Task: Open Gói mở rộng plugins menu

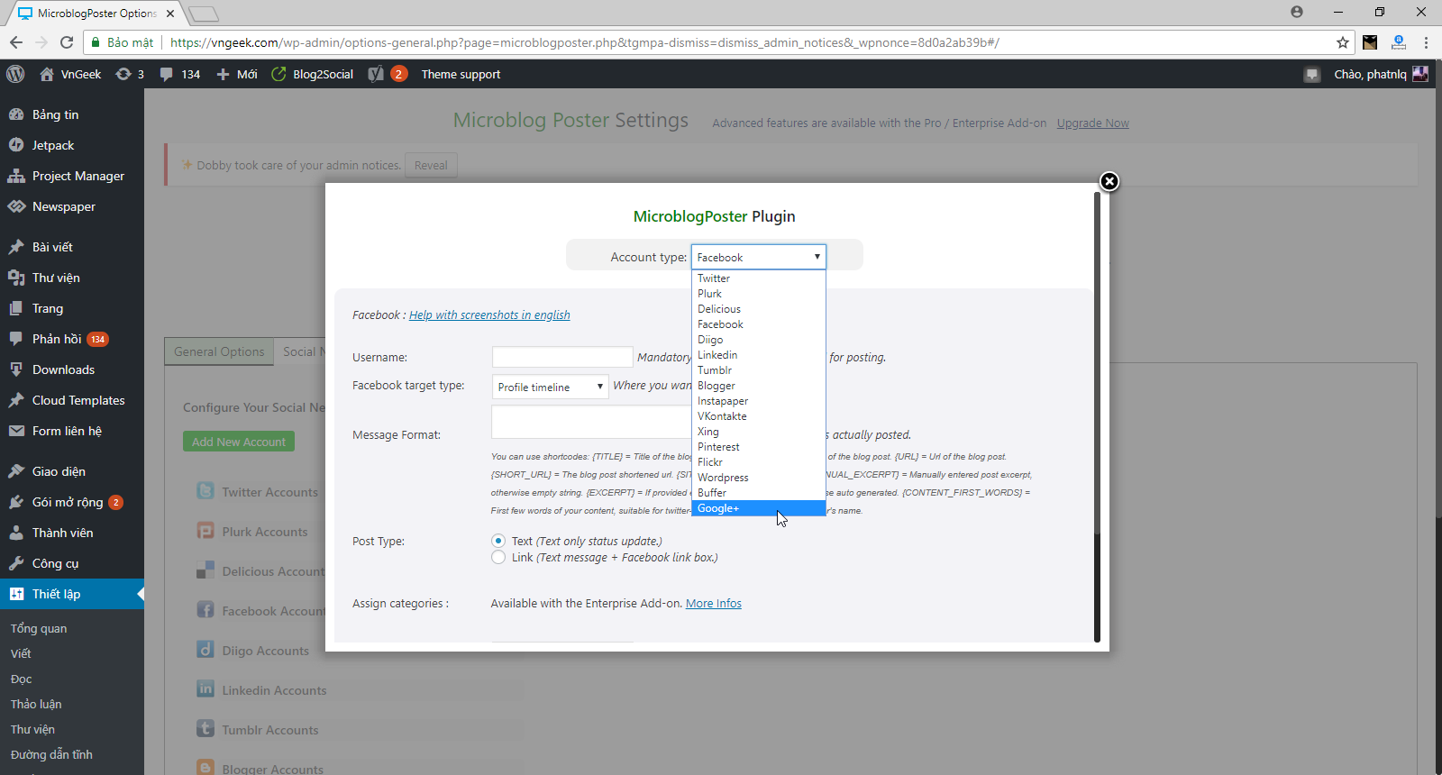Action: pos(72,502)
